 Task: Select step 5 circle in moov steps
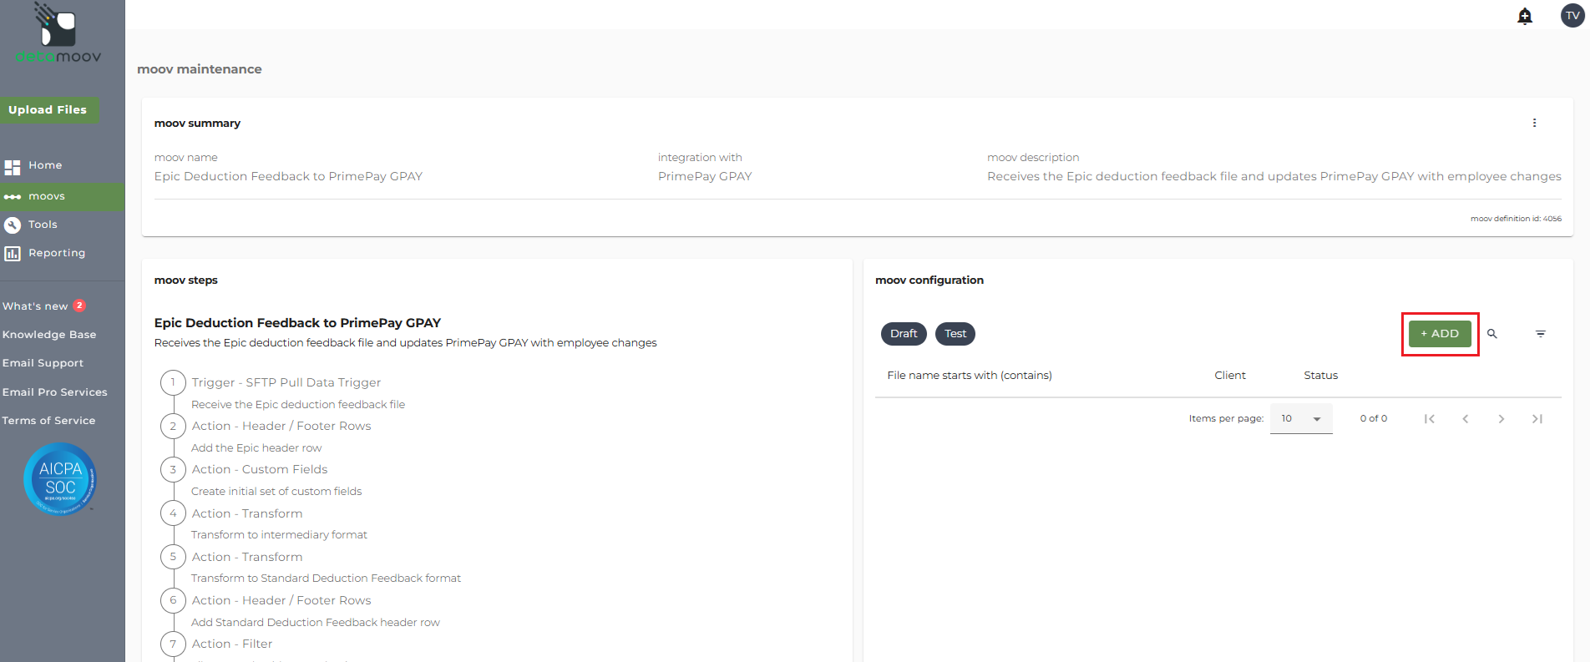point(173,557)
